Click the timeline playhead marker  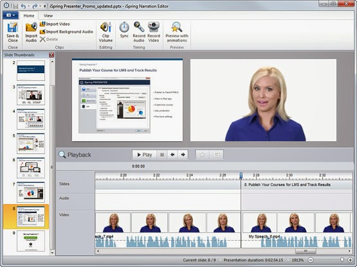point(241,175)
